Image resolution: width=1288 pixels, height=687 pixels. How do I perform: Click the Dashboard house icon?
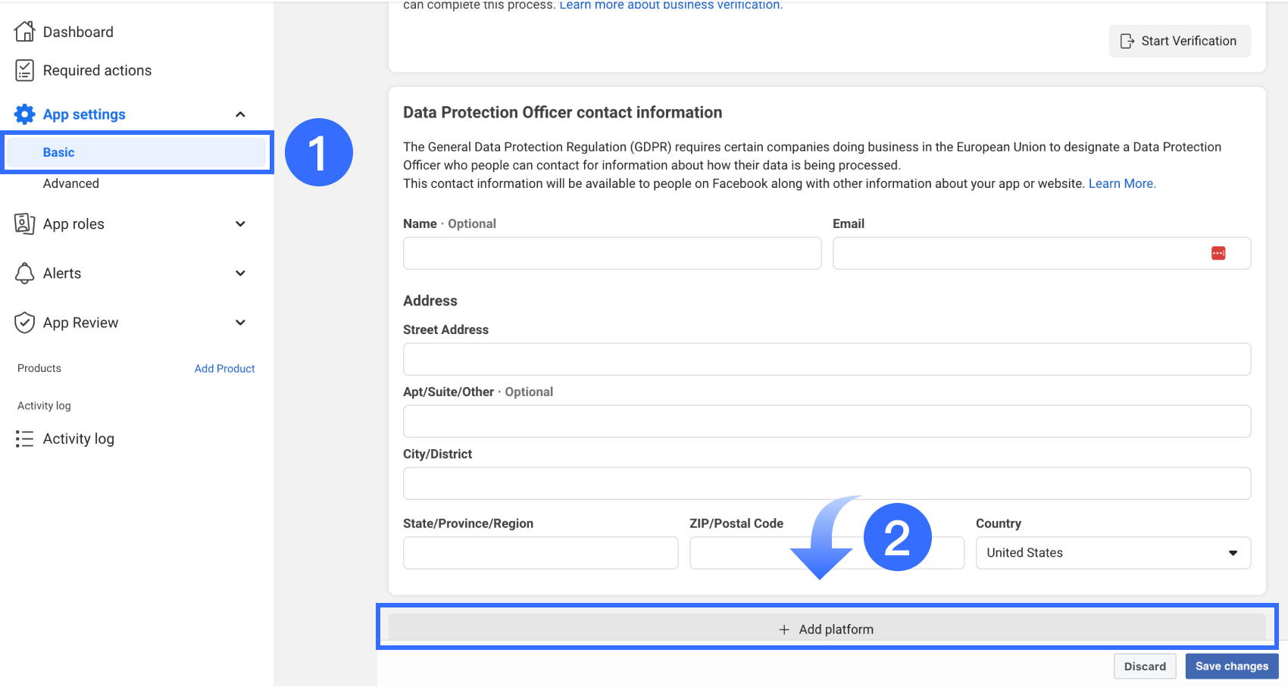coord(24,32)
